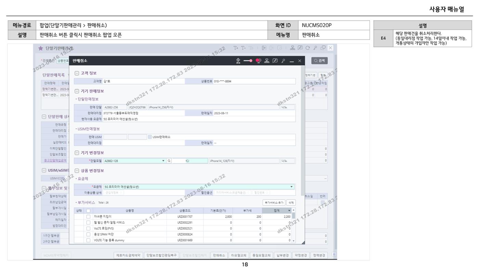Click the 판매취소 button at bottom bar
Screen dimensions: 479x269
point(219,255)
